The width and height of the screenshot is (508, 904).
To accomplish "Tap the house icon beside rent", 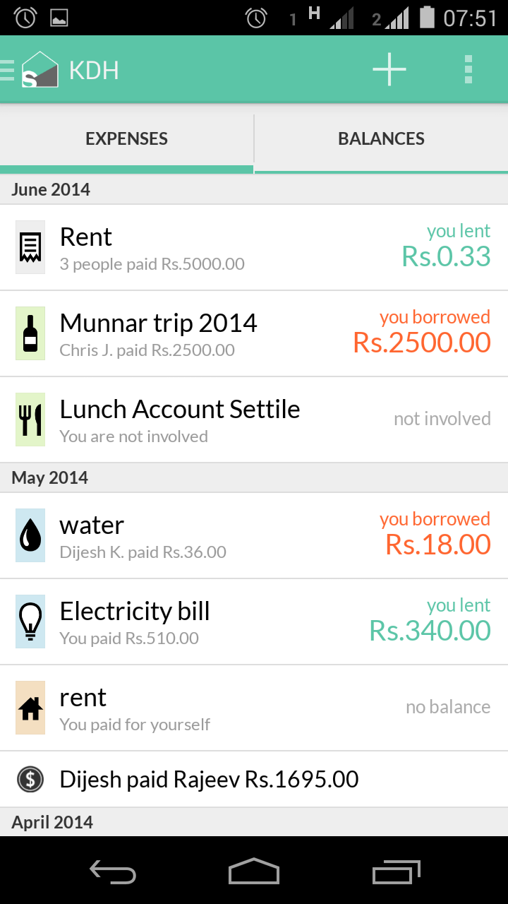I will pos(30,708).
